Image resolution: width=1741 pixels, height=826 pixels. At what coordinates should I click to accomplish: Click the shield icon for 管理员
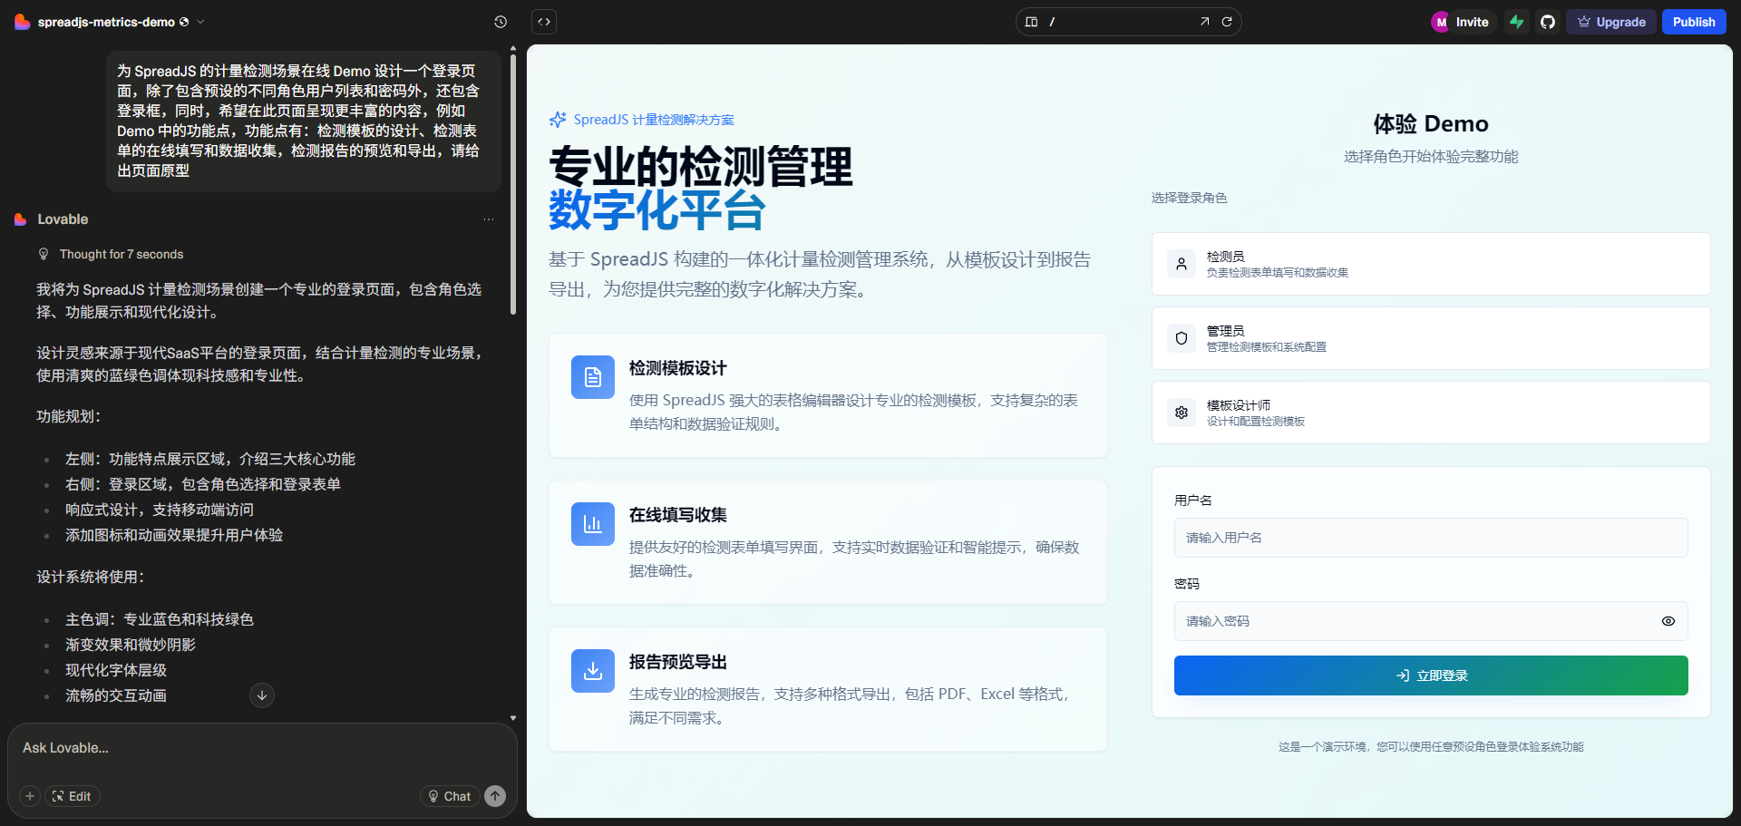(x=1182, y=338)
